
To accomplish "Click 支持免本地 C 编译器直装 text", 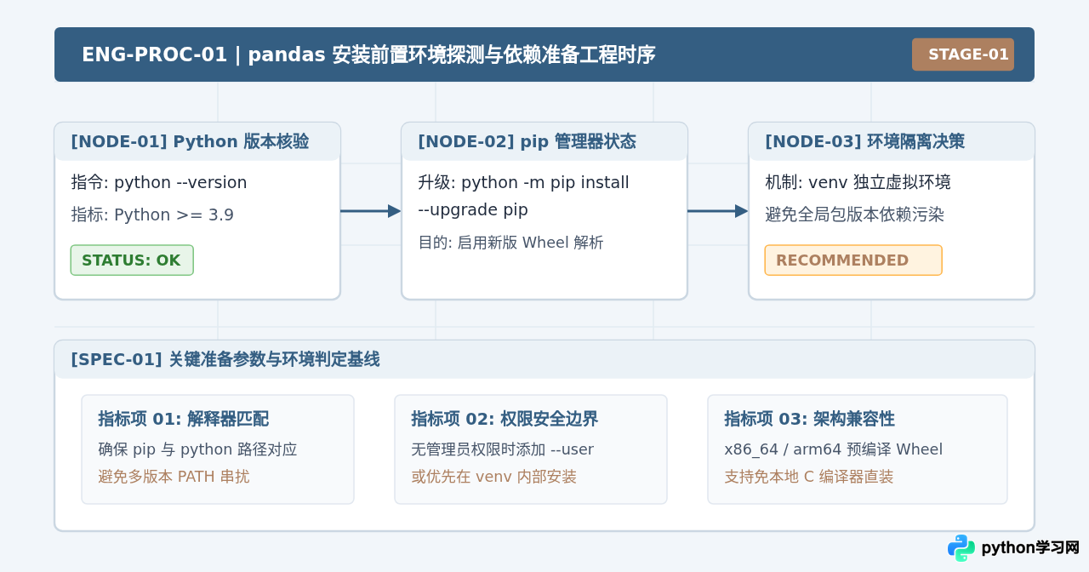I will pos(809,477).
